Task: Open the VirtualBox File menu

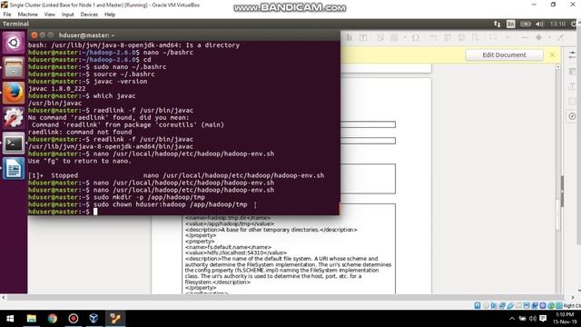Action: pyautogui.click(x=7, y=15)
